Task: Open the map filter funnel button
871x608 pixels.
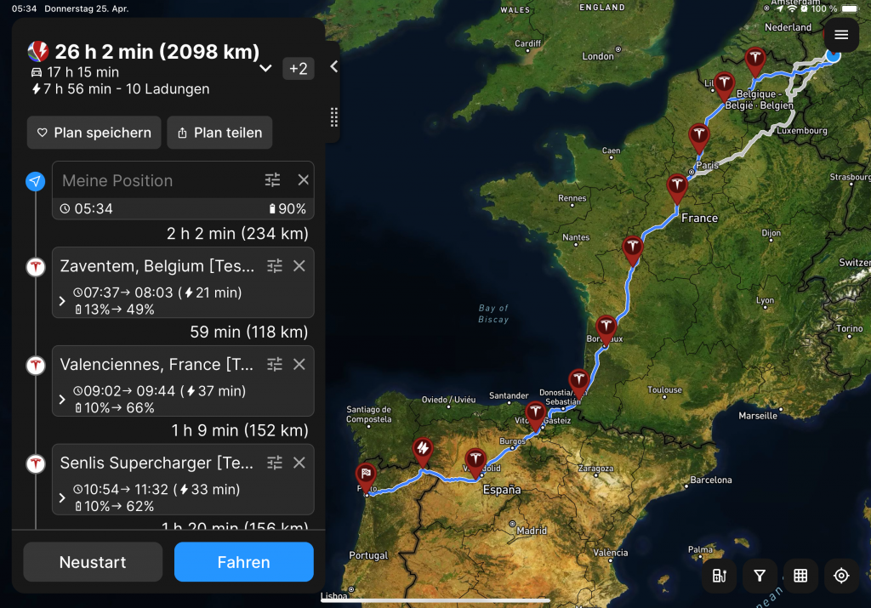Action: (760, 576)
